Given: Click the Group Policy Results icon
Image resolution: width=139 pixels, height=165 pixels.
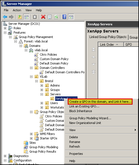Looking at the screenshot, I should pos(26,152).
